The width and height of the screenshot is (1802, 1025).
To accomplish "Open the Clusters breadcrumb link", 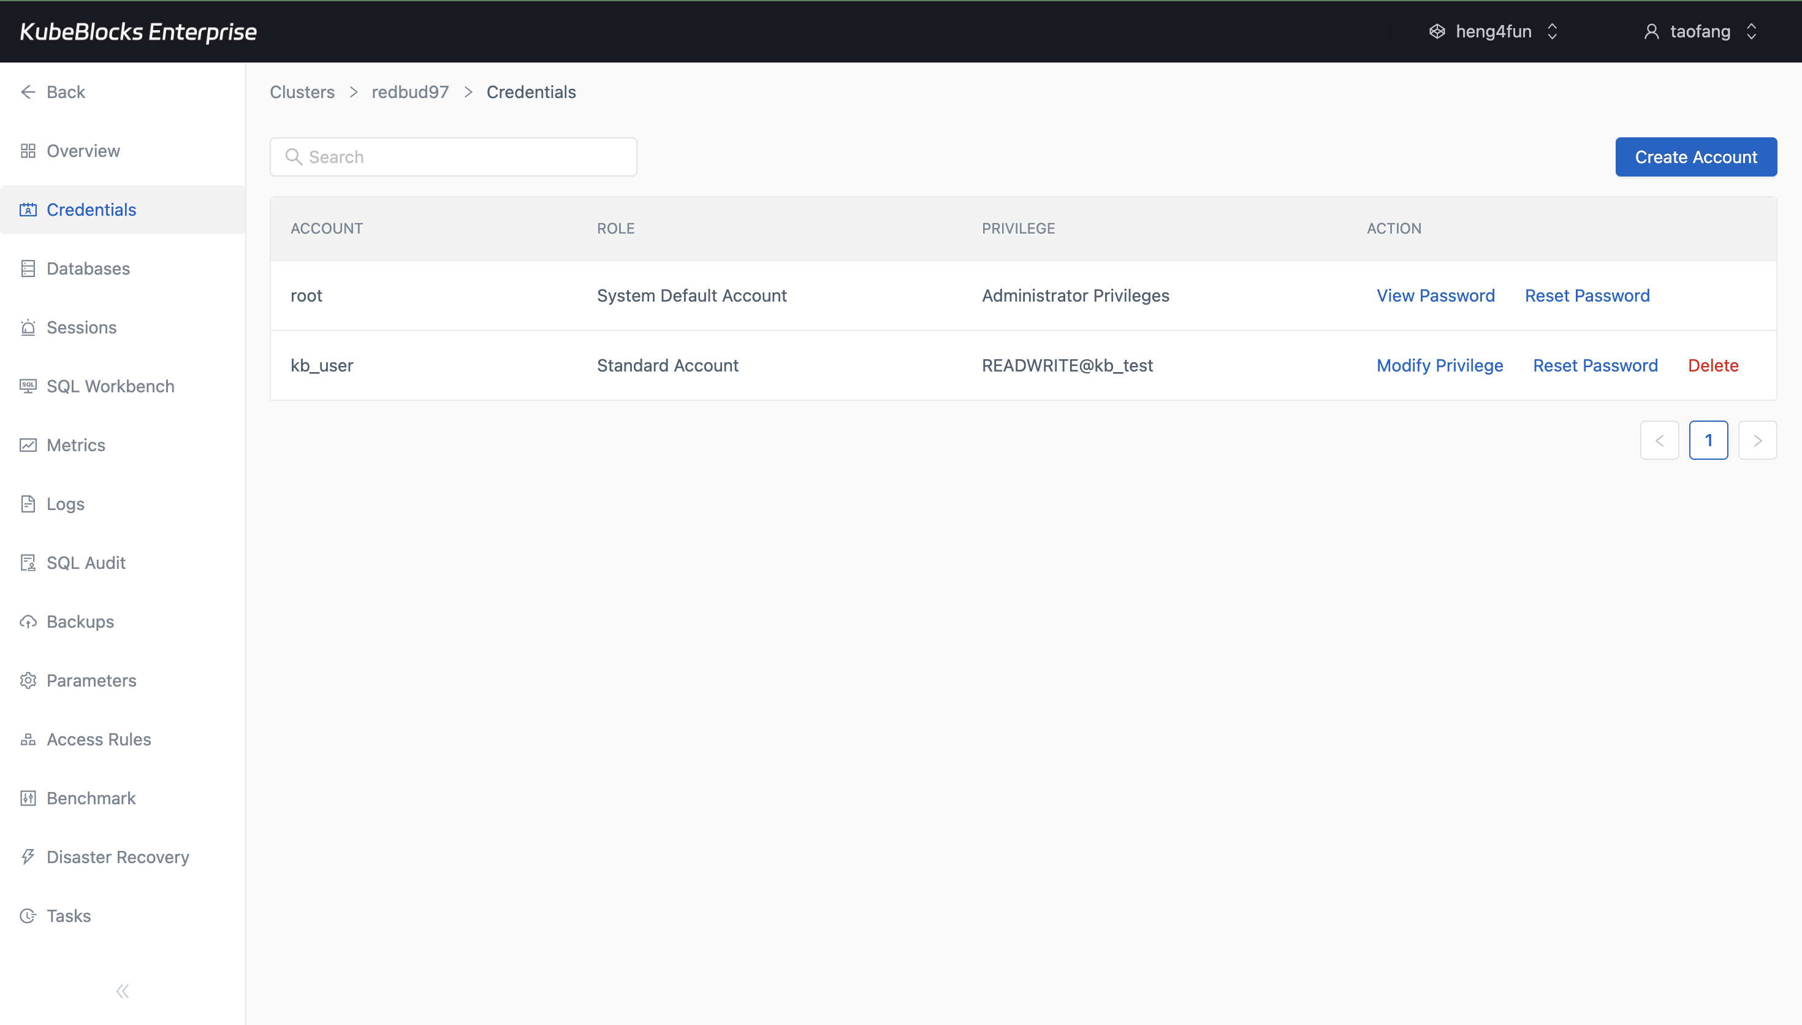I will coord(302,91).
